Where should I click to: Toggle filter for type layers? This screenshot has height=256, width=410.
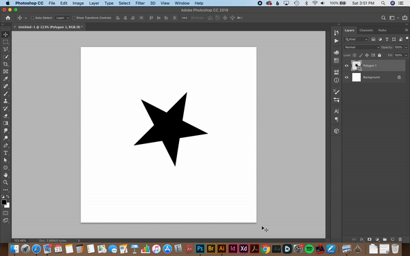tap(387, 39)
